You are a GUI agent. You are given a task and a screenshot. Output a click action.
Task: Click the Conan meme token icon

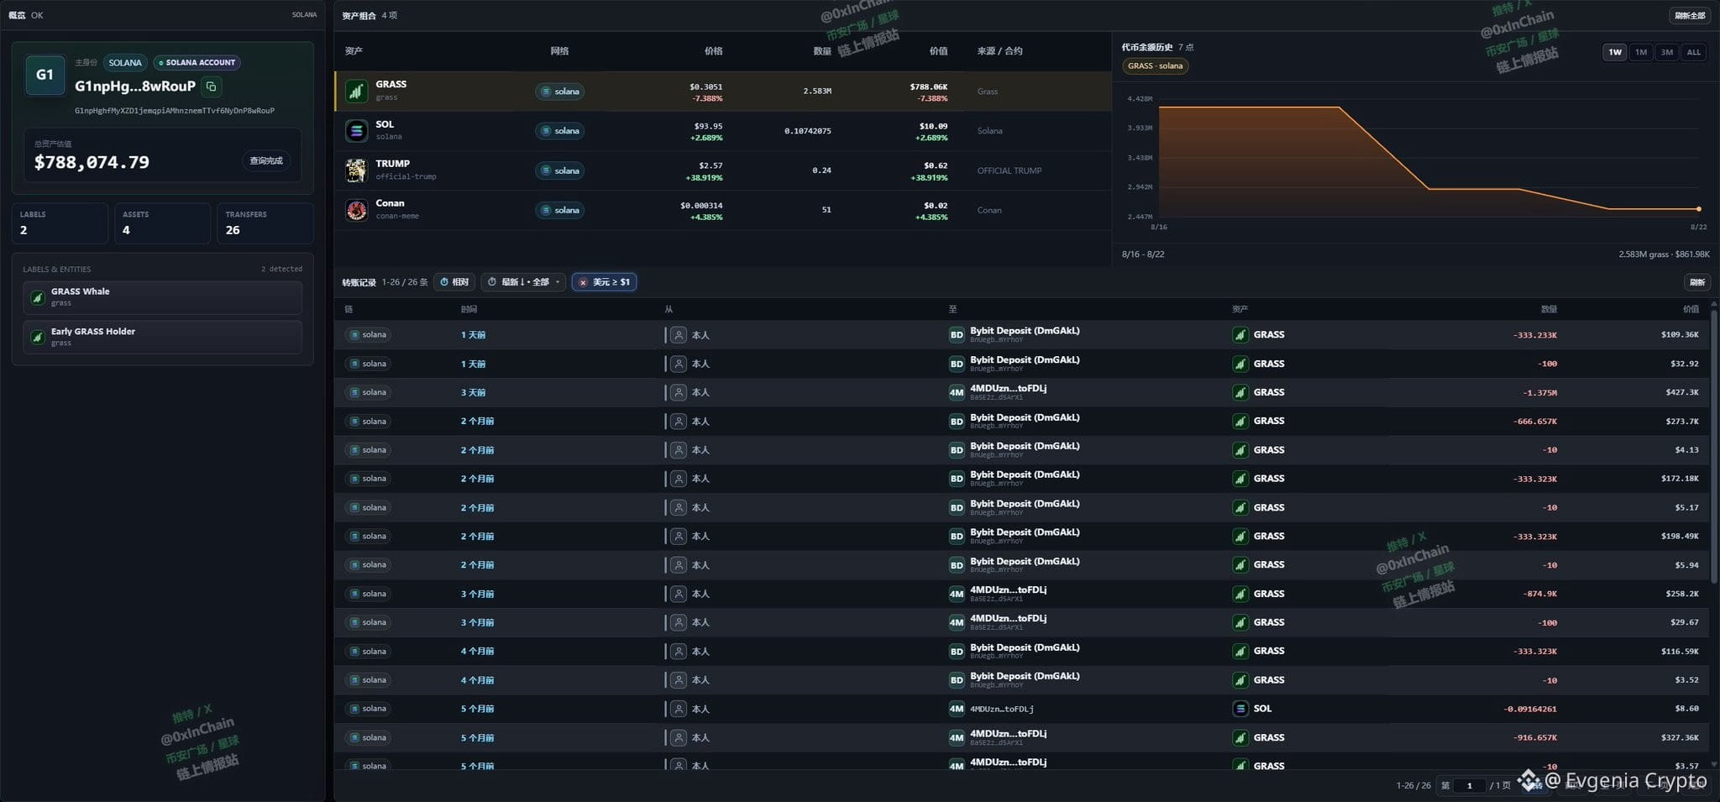click(x=356, y=210)
